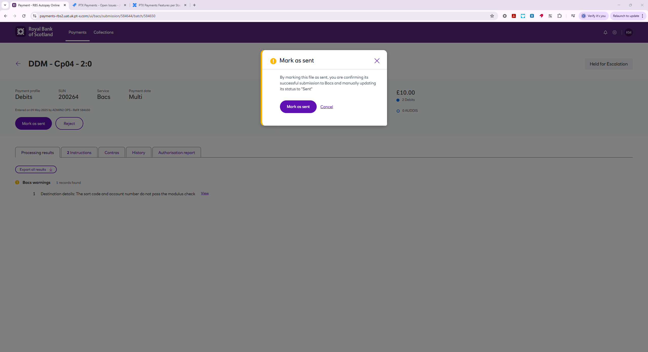
Task: Click the Cancel link in dialog
Action: [327, 107]
